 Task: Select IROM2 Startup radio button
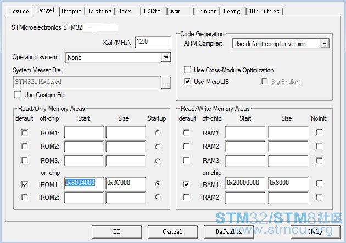click(x=158, y=197)
